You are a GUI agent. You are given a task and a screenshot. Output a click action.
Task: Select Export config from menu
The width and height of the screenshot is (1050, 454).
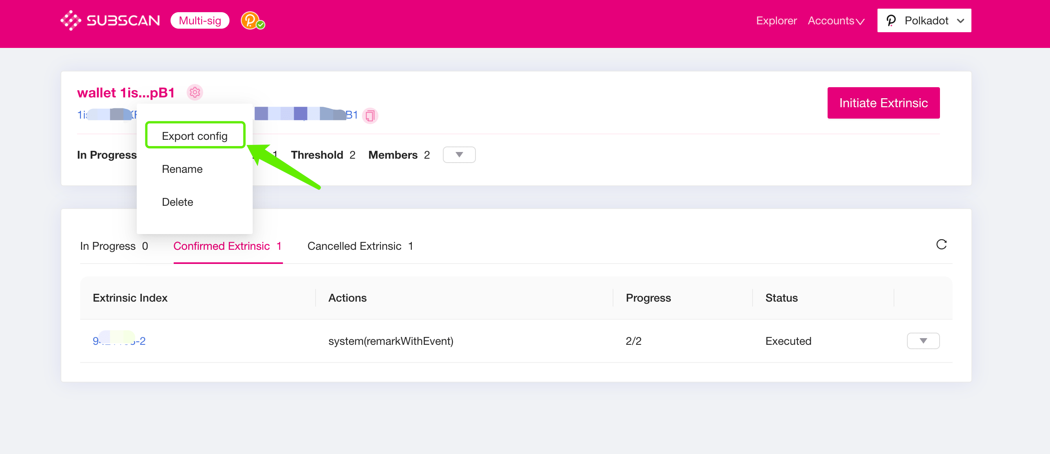(x=195, y=136)
